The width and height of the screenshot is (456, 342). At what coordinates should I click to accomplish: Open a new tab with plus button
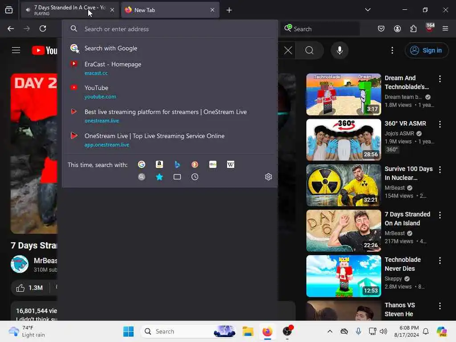229,10
